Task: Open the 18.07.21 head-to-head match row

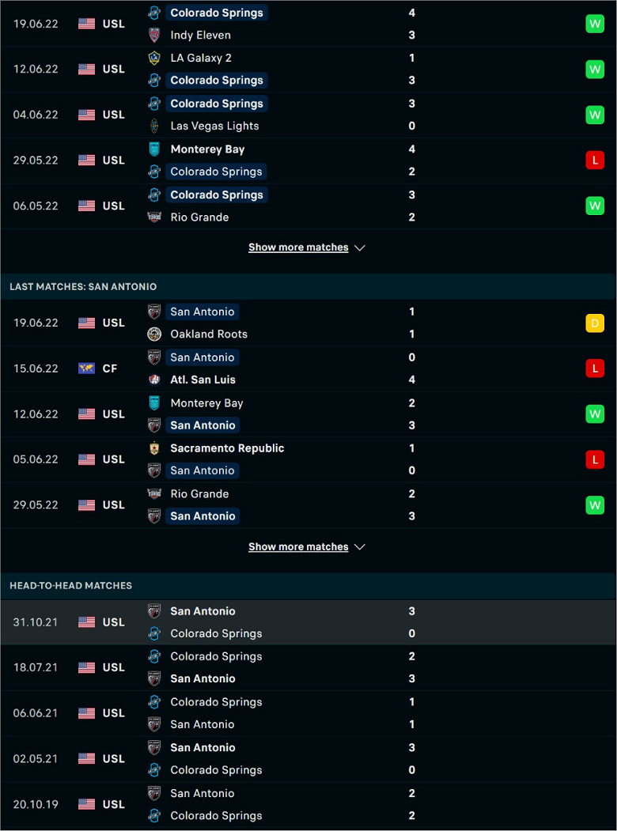Action: (308, 668)
